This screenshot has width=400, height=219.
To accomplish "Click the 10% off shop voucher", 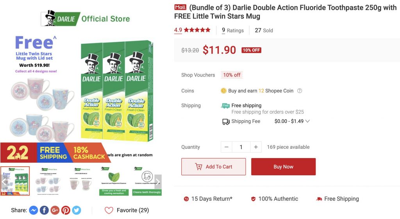I will coord(232,75).
